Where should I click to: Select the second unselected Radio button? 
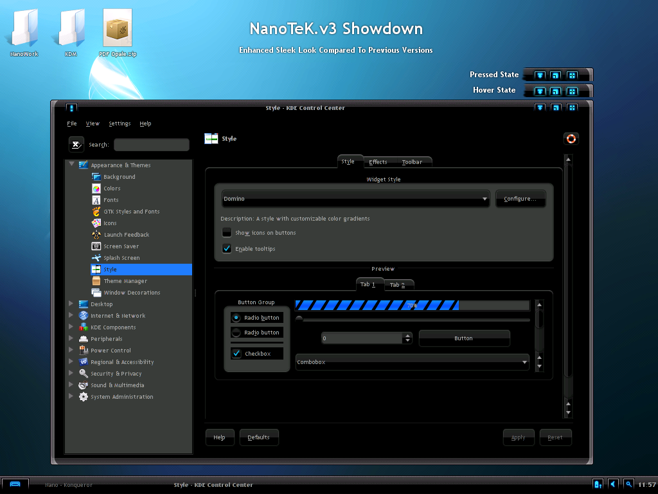click(x=236, y=333)
